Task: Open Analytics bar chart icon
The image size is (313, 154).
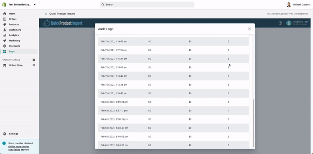Action: [5, 35]
